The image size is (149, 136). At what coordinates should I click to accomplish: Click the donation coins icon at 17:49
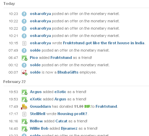[x=24, y=107]
